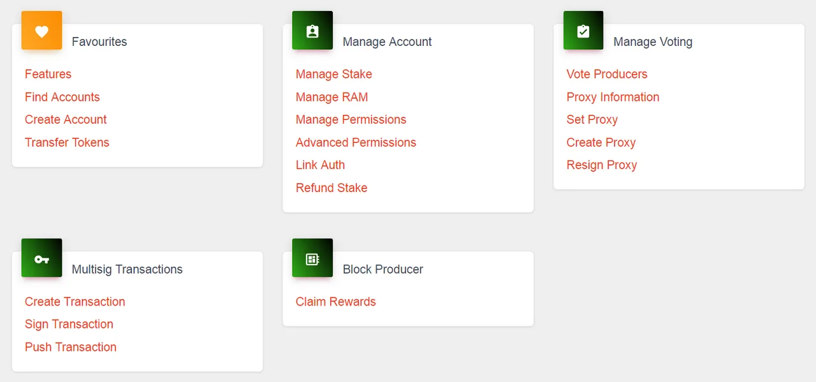This screenshot has width=816, height=382.
Task: Open Transfer Tokens
Action: point(67,142)
